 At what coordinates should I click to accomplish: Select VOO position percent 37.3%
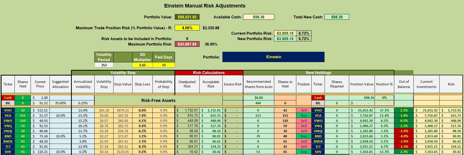(384, 110)
